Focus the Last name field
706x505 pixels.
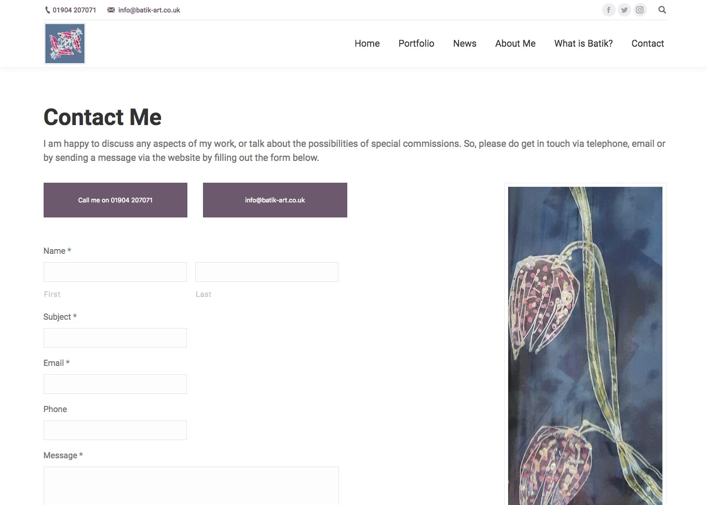267,272
